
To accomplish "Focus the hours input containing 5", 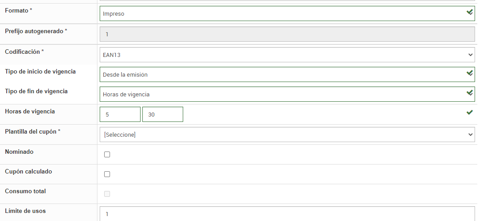I will (120, 114).
